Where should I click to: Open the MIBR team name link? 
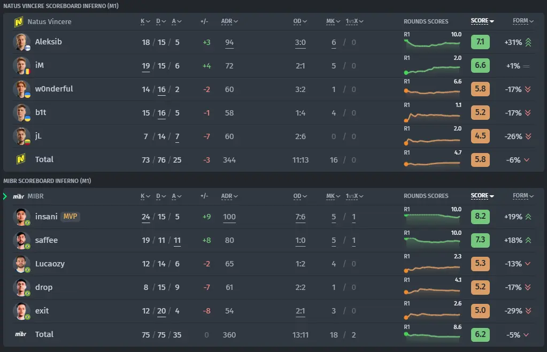pyautogui.click(x=36, y=196)
